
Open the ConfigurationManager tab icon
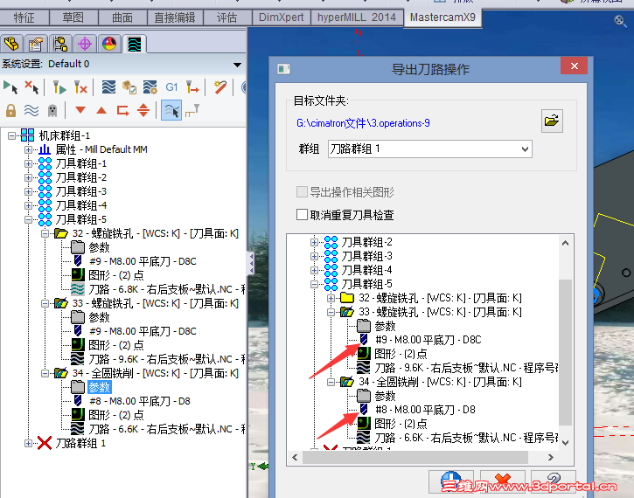coord(60,44)
